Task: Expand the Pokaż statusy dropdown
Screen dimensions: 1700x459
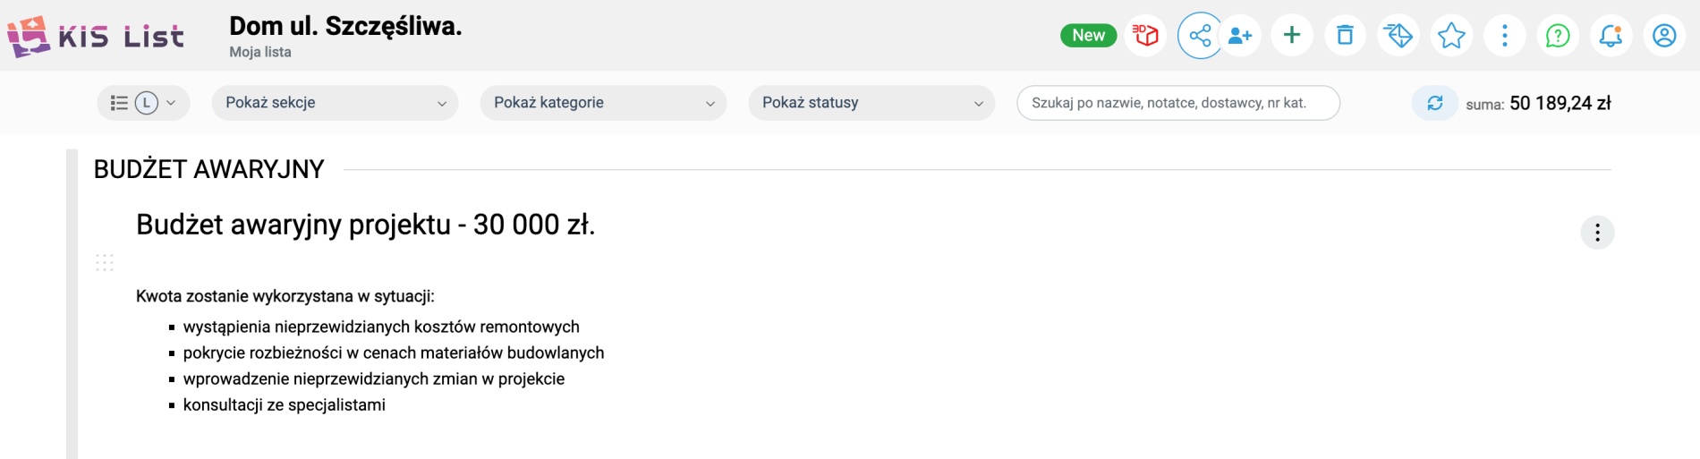Action: (871, 103)
